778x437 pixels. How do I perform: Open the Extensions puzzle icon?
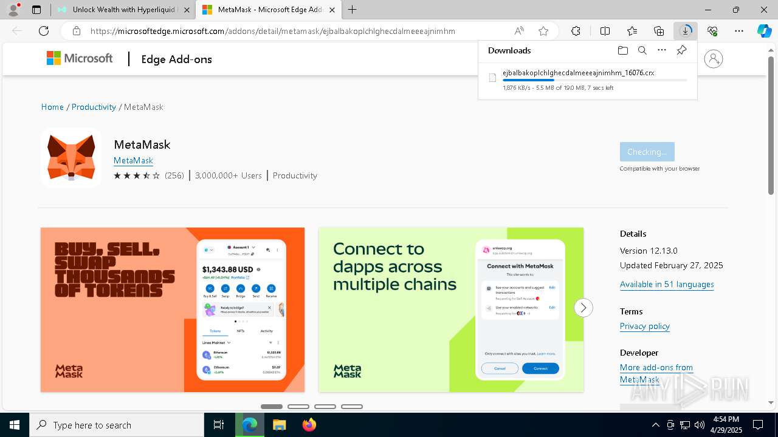click(x=576, y=31)
